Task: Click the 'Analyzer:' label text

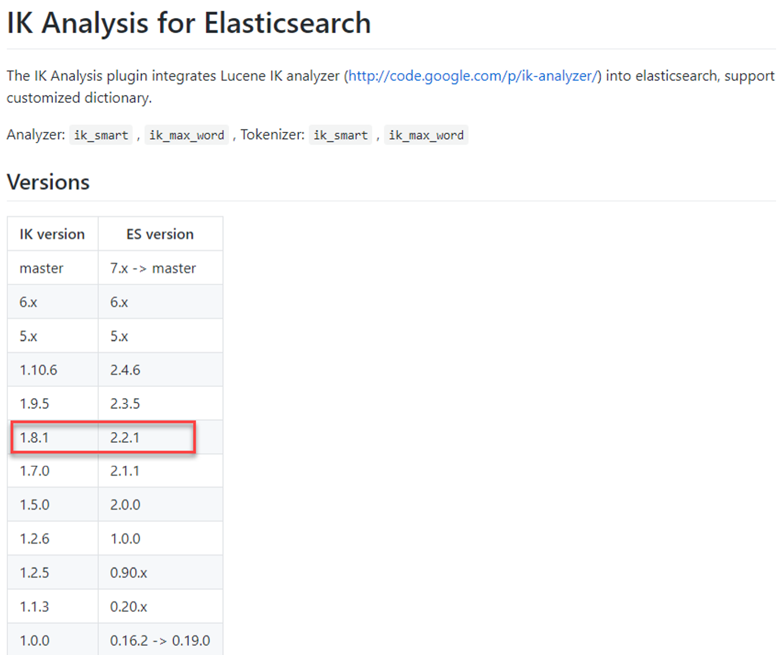Action: [36, 135]
